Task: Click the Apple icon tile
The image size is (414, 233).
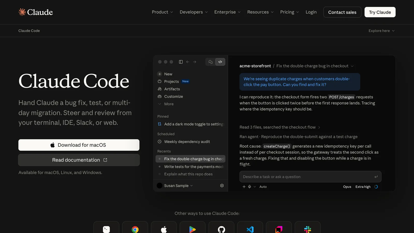Action: pos(164,228)
